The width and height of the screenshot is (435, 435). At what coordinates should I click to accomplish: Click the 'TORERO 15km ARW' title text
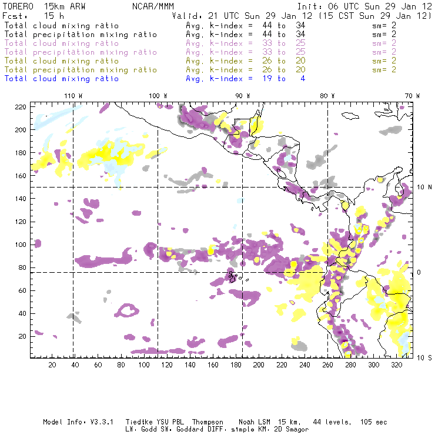(44, 6)
